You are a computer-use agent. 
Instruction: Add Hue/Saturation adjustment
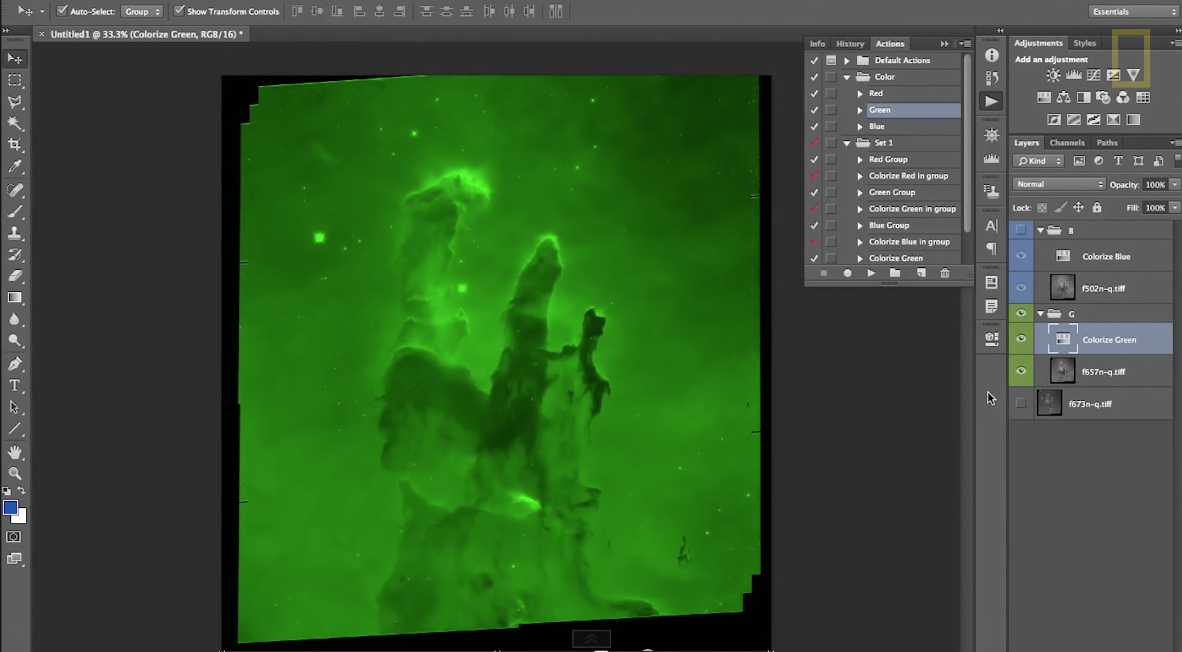point(1044,98)
